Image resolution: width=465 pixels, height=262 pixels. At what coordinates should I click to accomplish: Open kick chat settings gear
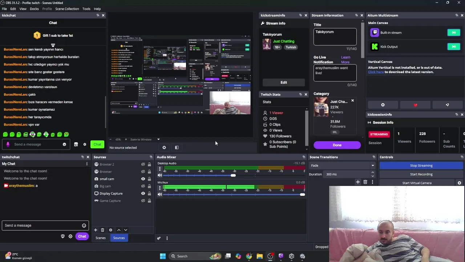(85, 144)
